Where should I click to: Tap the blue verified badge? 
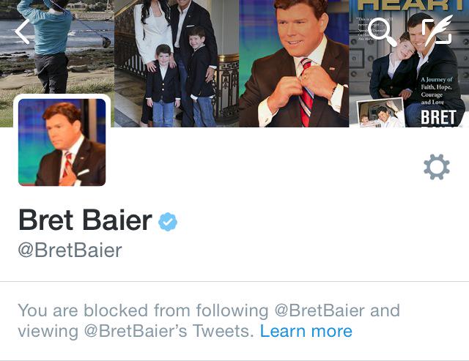[x=168, y=222]
